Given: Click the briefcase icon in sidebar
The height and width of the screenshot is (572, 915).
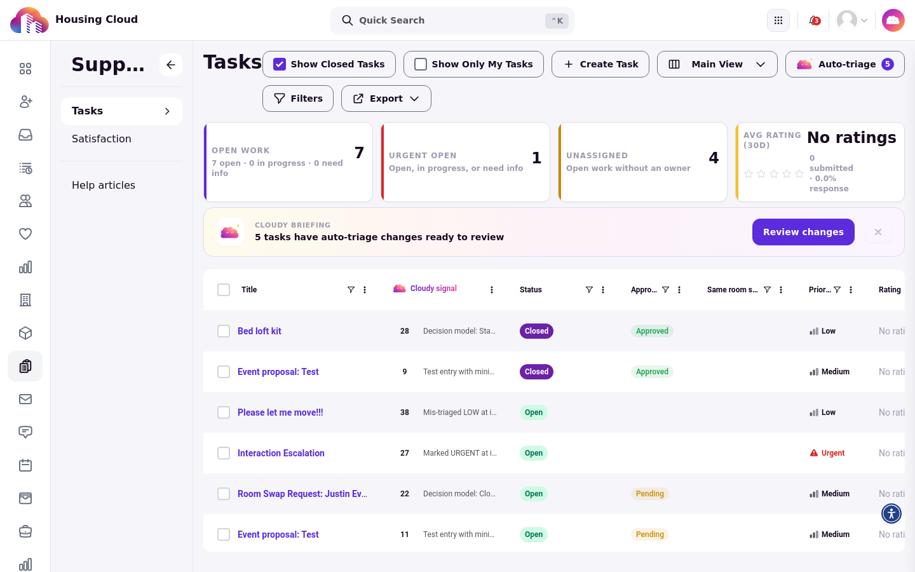Looking at the screenshot, I should tap(25, 531).
